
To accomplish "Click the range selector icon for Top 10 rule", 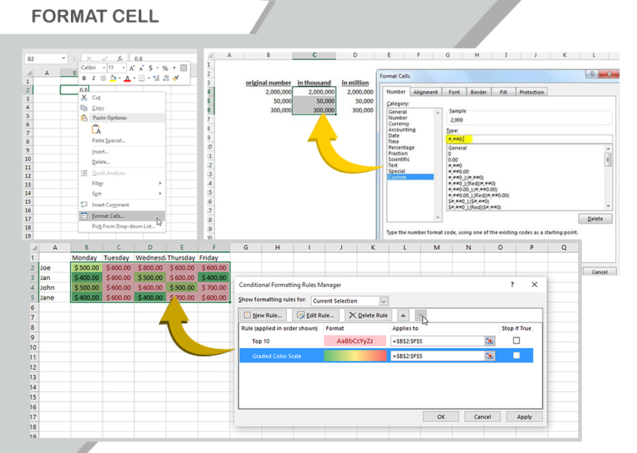I will pyautogui.click(x=489, y=341).
